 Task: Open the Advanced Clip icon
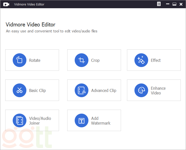point(81,90)
